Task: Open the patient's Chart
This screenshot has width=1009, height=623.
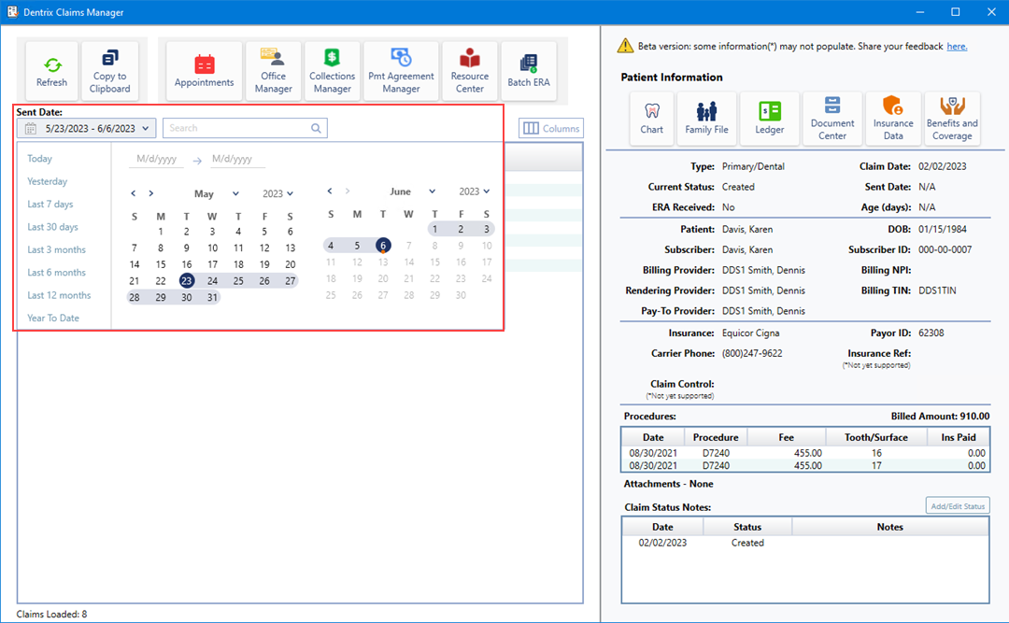Action: [x=652, y=119]
